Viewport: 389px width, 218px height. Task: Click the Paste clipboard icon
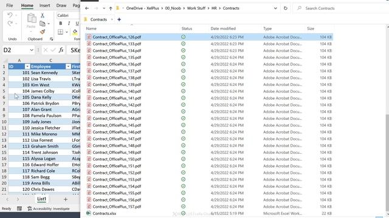[31, 18]
